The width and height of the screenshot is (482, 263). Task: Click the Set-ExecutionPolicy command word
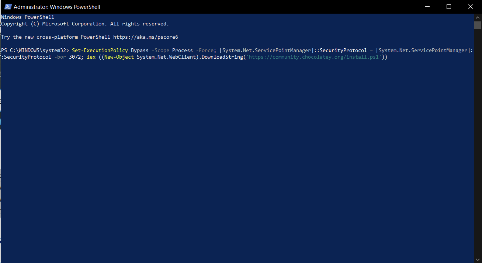(100, 50)
